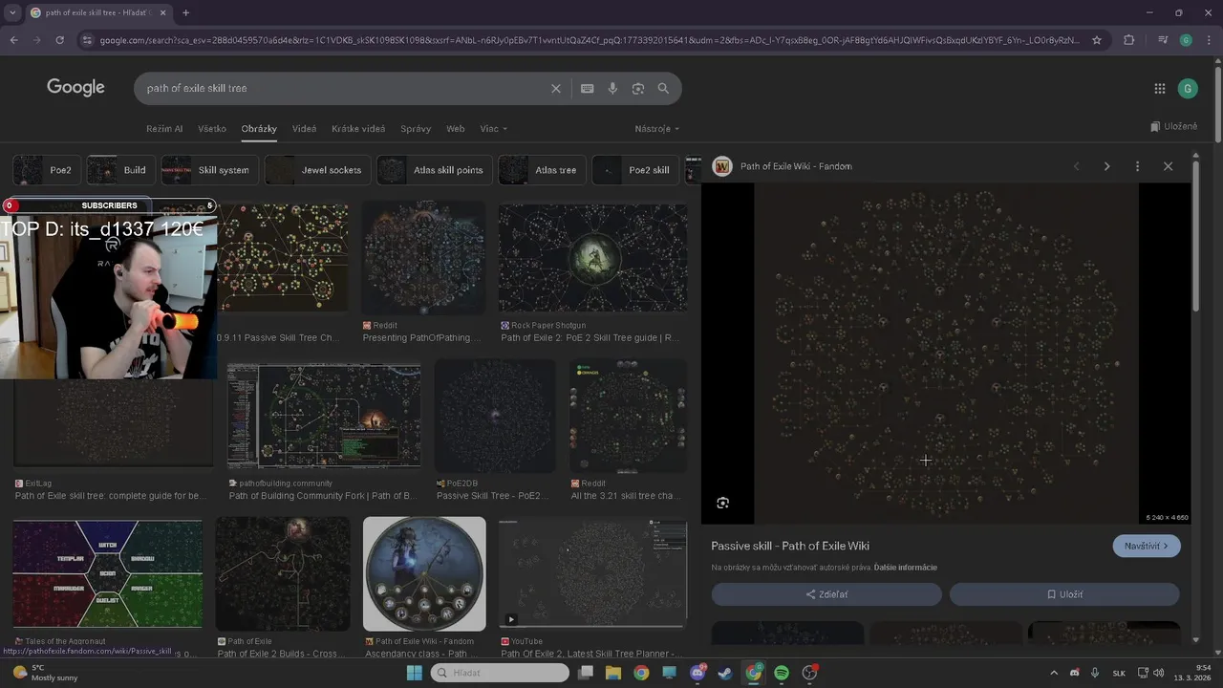
Task: Open OBS Studio from the taskbar
Action: [809, 673]
